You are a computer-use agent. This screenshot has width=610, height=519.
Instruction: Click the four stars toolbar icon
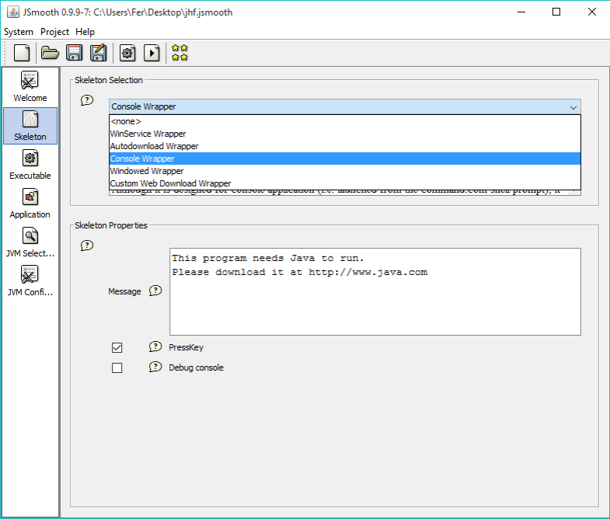[180, 53]
